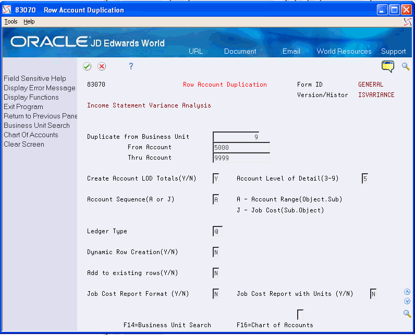The width and height of the screenshot is (415, 335).
Task: Click F16=Chart of Accounts text
Action: tap(275, 325)
